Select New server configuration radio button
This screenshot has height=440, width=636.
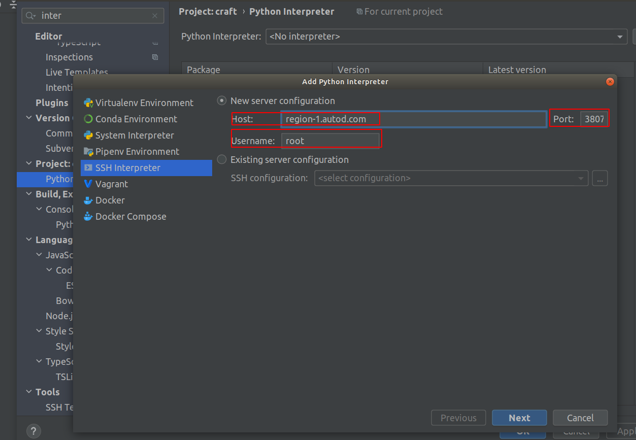(222, 101)
